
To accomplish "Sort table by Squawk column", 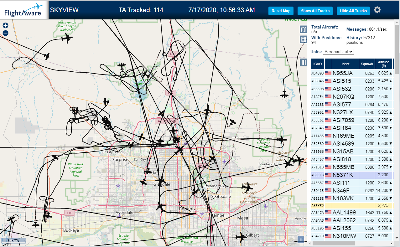I will (x=367, y=64).
